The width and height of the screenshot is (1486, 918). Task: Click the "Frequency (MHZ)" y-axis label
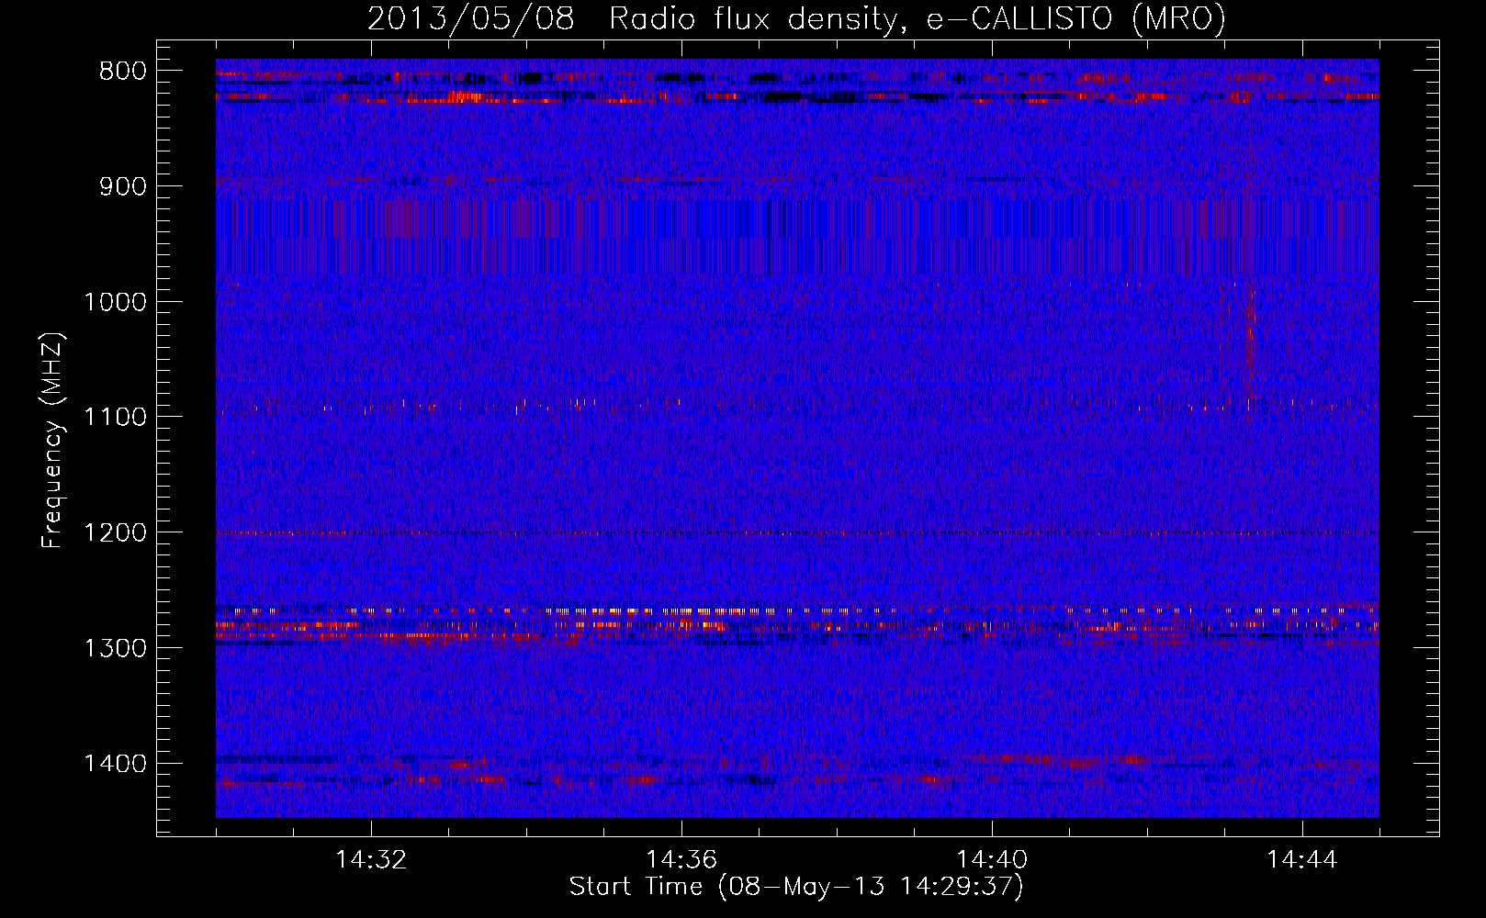[x=53, y=441]
